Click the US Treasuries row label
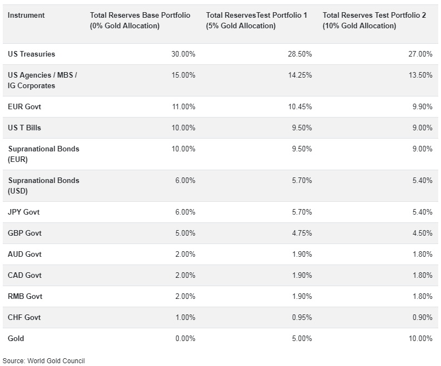This screenshot has width=441, height=366. coord(32,54)
